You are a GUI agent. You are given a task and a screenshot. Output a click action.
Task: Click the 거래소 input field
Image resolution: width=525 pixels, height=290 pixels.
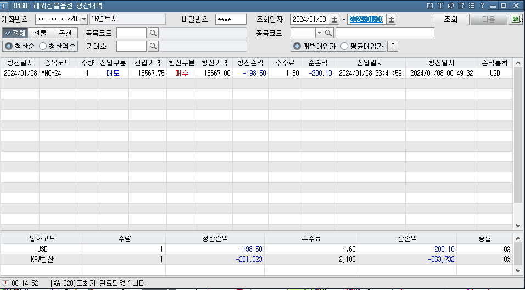click(x=132, y=46)
